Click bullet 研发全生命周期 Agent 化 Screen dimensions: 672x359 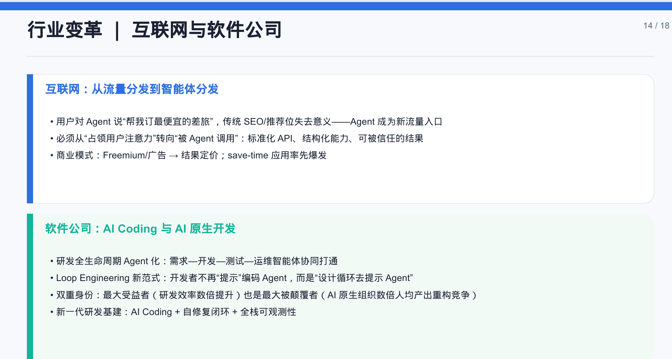pyautogui.click(x=194, y=261)
